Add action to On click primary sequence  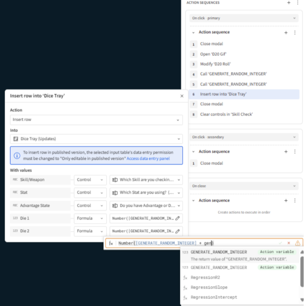point(286,32)
